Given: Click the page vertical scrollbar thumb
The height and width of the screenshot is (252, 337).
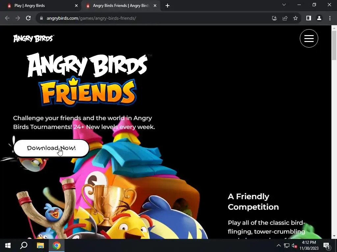Looking at the screenshot, I should click(334, 45).
